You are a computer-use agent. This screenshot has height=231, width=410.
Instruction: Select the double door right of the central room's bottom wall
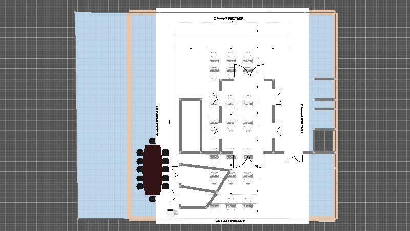[x=294, y=157]
